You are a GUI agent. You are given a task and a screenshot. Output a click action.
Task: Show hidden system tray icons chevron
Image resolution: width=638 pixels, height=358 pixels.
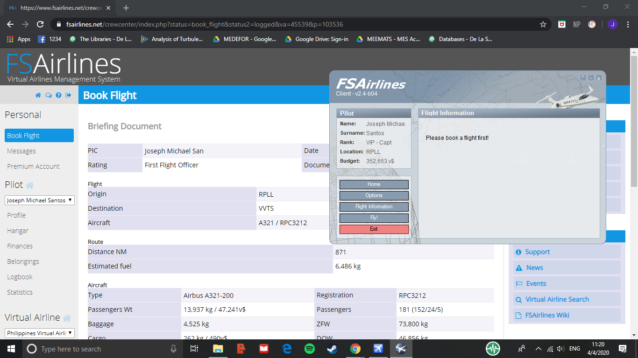coord(538,349)
